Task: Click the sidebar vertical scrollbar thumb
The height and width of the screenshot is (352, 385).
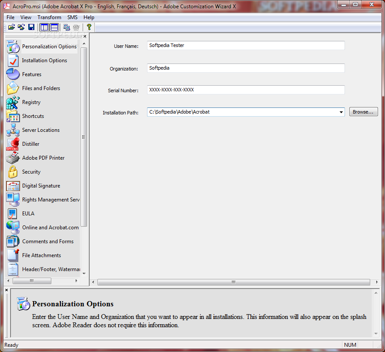Action: tap(84, 137)
